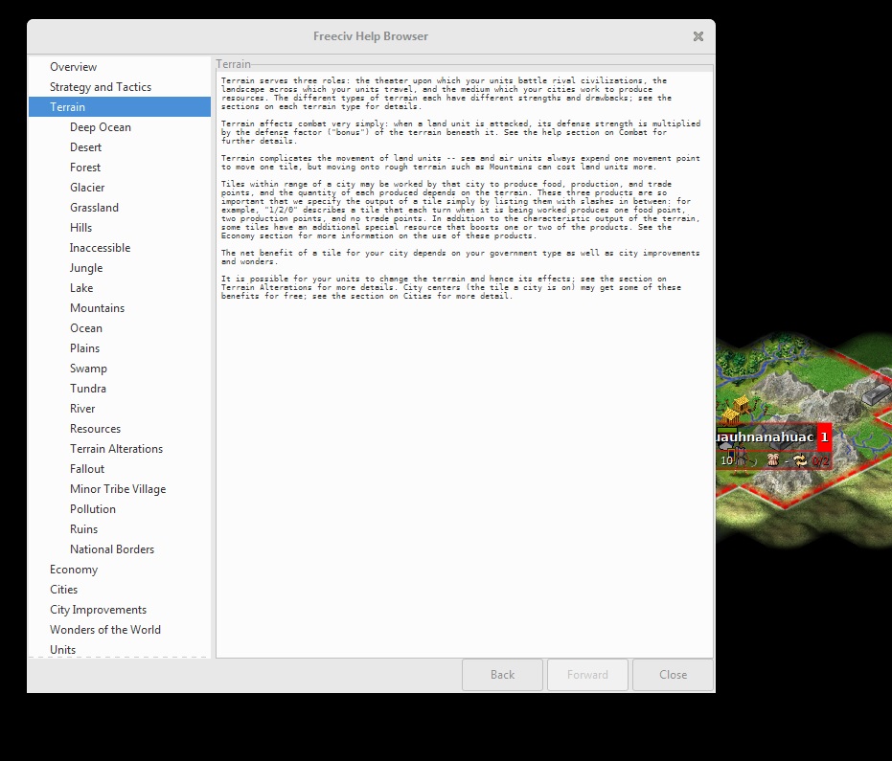Image resolution: width=892 pixels, height=761 pixels.
Task: Open the Deep Ocean terrain entry
Action: click(x=101, y=127)
